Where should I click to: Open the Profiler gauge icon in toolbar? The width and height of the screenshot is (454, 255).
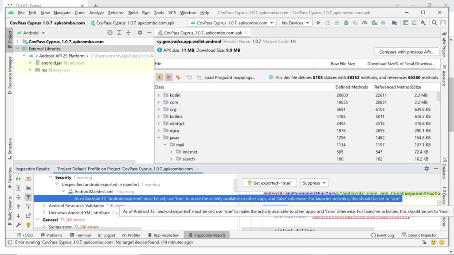pos(364,23)
